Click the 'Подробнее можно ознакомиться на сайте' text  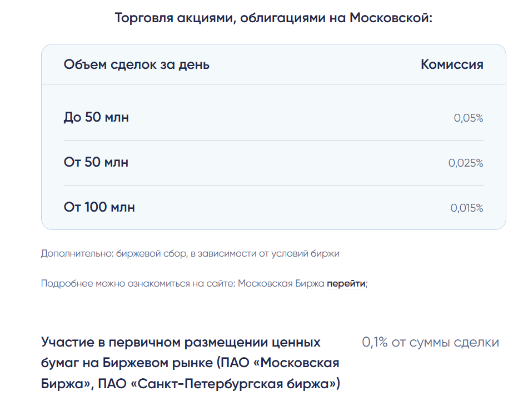138,283
